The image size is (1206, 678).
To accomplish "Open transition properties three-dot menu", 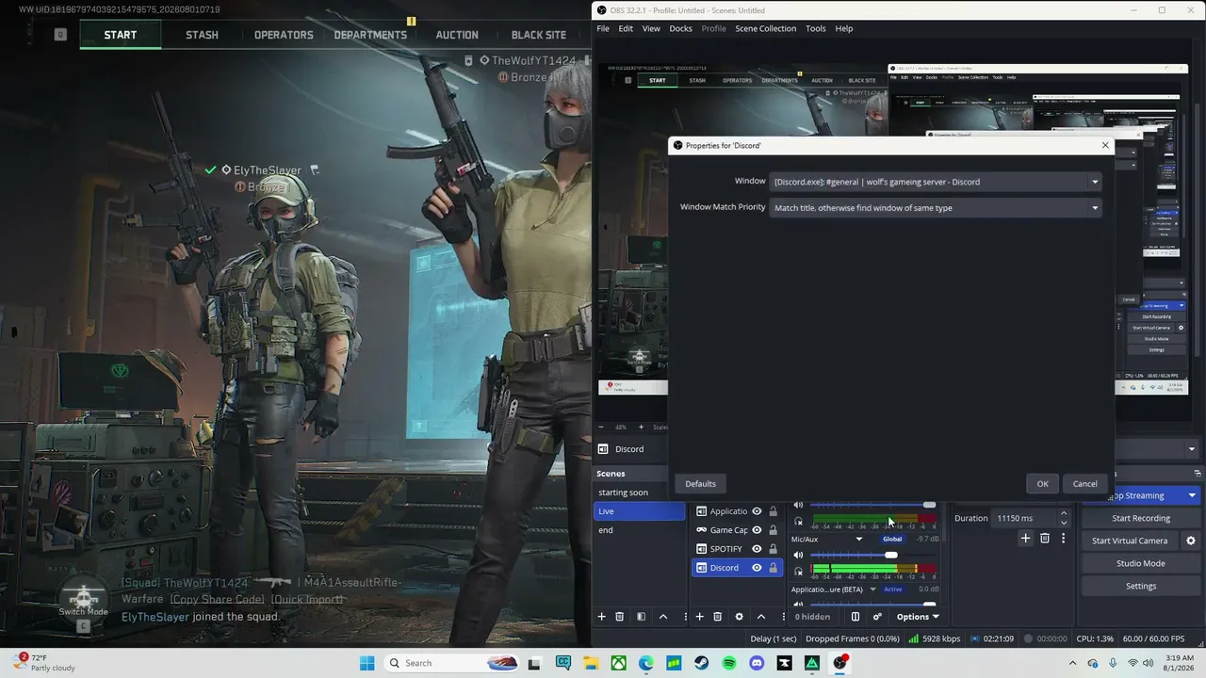I will tap(1063, 539).
